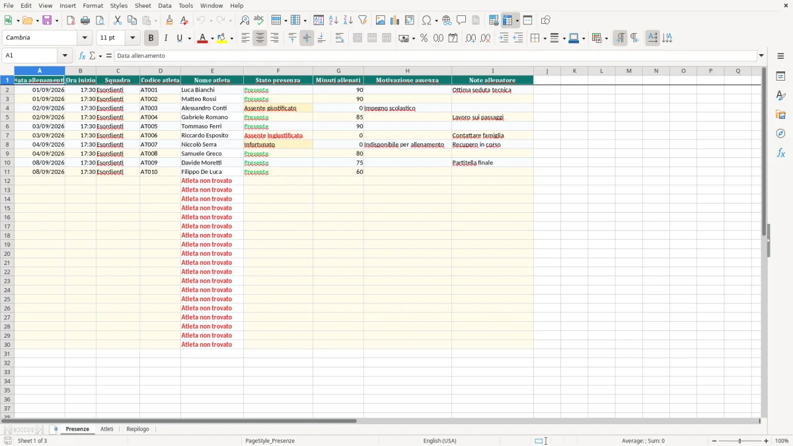Image resolution: width=793 pixels, height=446 pixels.
Task: Open the font name dropdown
Action: point(85,38)
